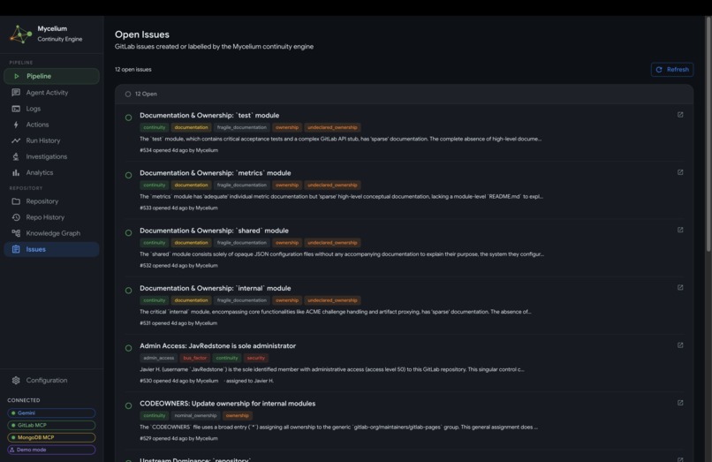The height and width of the screenshot is (462, 712).
Task: Click the Agent Activity chat icon
Action: coord(16,92)
